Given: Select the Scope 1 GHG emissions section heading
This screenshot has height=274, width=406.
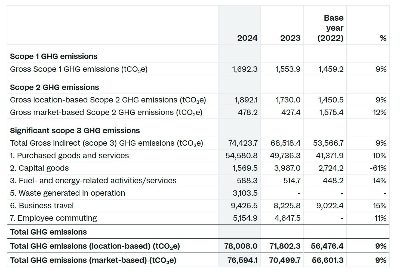Looking at the screenshot, I should tap(54, 56).
